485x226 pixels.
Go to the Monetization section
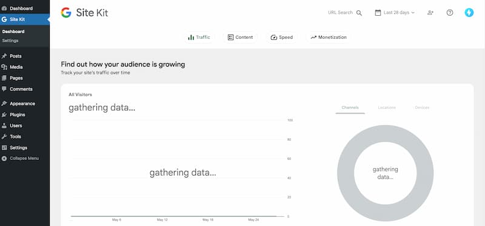328,38
